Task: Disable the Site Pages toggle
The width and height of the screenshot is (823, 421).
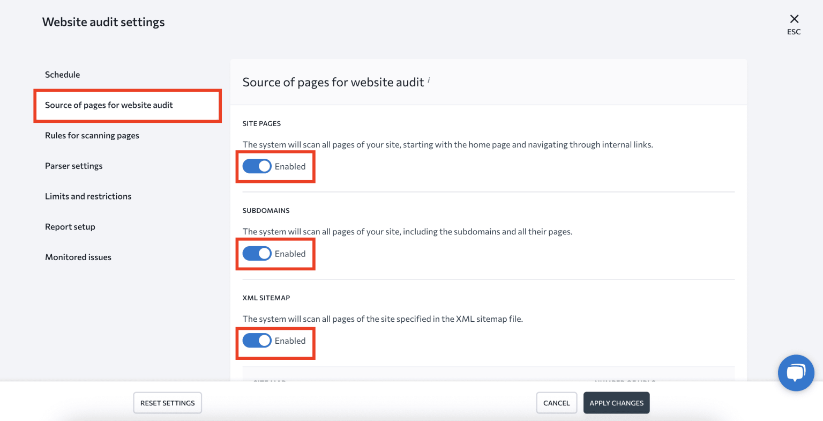Action: click(x=257, y=166)
